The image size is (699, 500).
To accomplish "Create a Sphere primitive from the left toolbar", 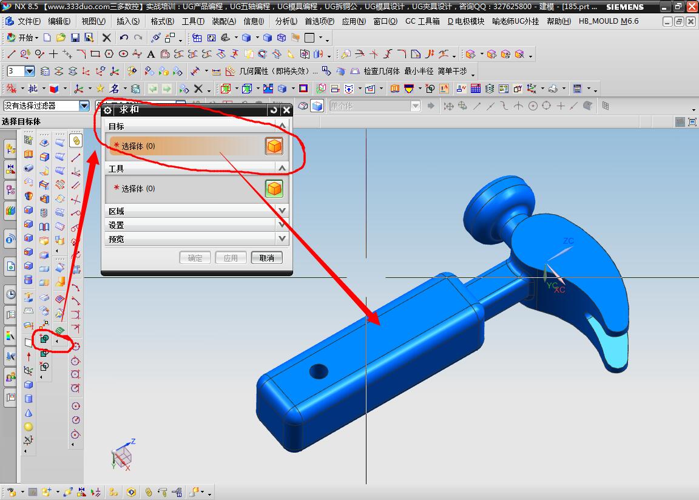I will (x=29, y=427).
